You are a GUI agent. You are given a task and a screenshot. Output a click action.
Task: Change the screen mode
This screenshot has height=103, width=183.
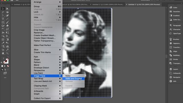coord(5,73)
